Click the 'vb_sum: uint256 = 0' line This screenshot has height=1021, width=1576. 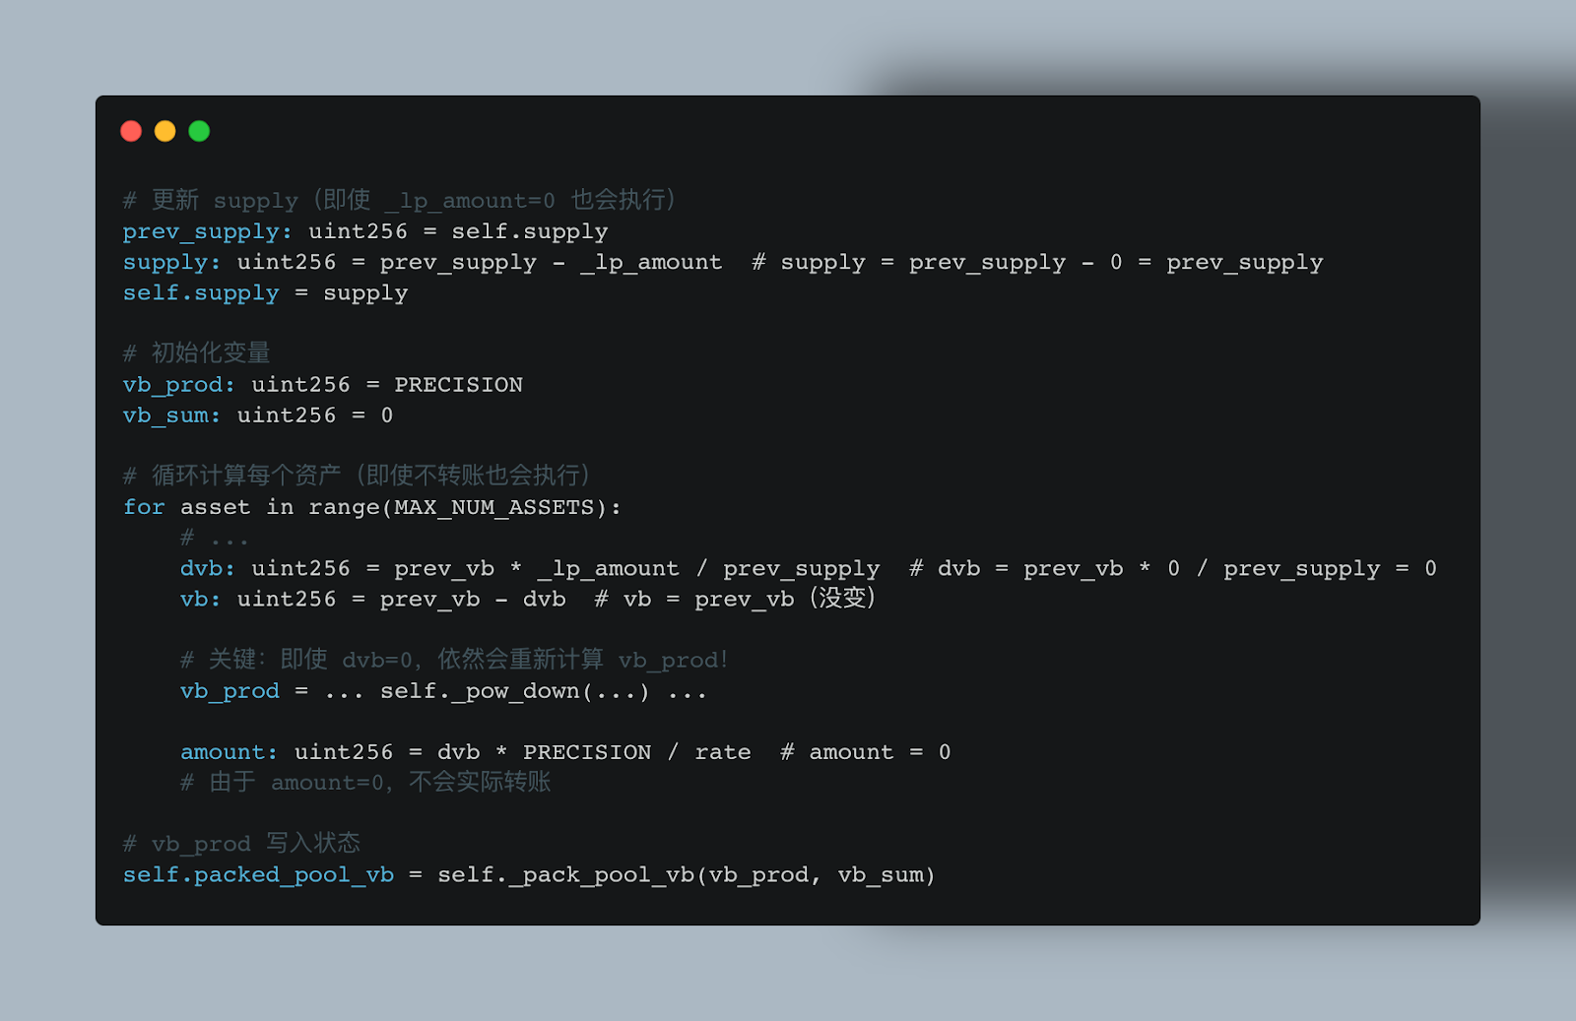click(x=257, y=415)
